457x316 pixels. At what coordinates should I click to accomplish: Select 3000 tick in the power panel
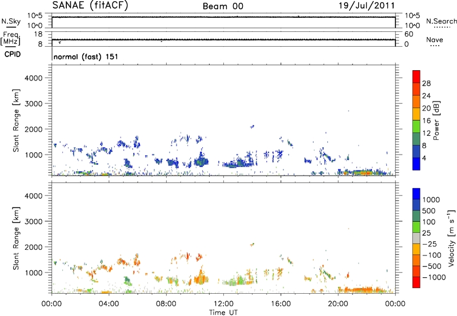click(x=33, y=104)
